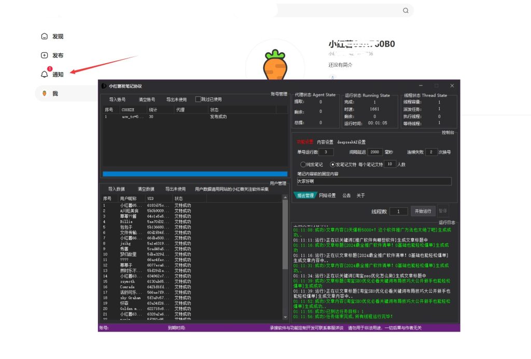Select user row 怀森
Screen dimensions: 531x359
click(x=192, y=303)
